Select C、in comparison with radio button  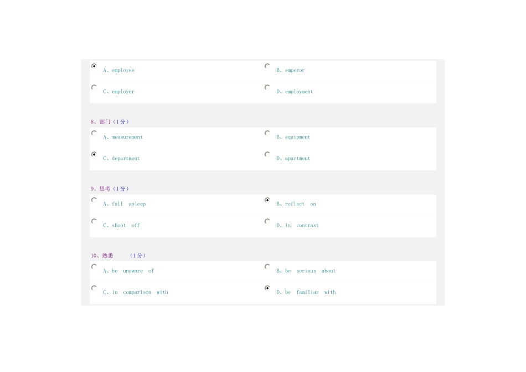click(94, 288)
